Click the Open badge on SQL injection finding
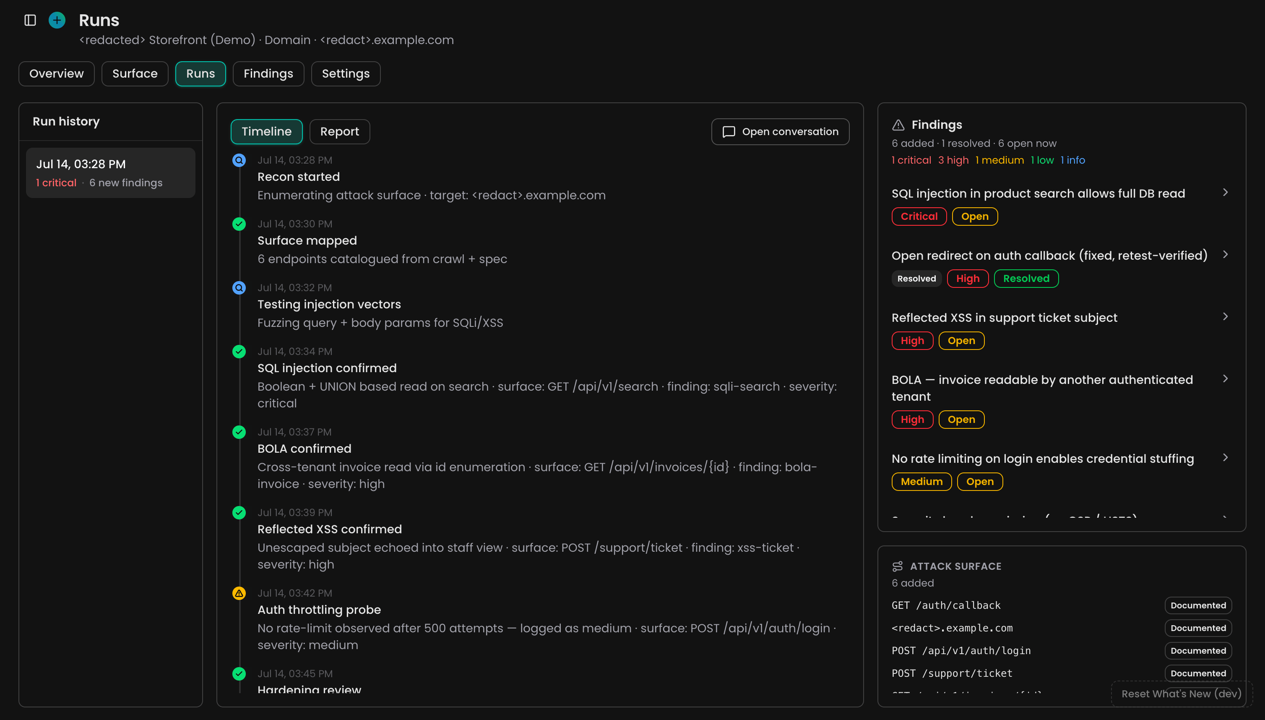 pyautogui.click(x=975, y=217)
